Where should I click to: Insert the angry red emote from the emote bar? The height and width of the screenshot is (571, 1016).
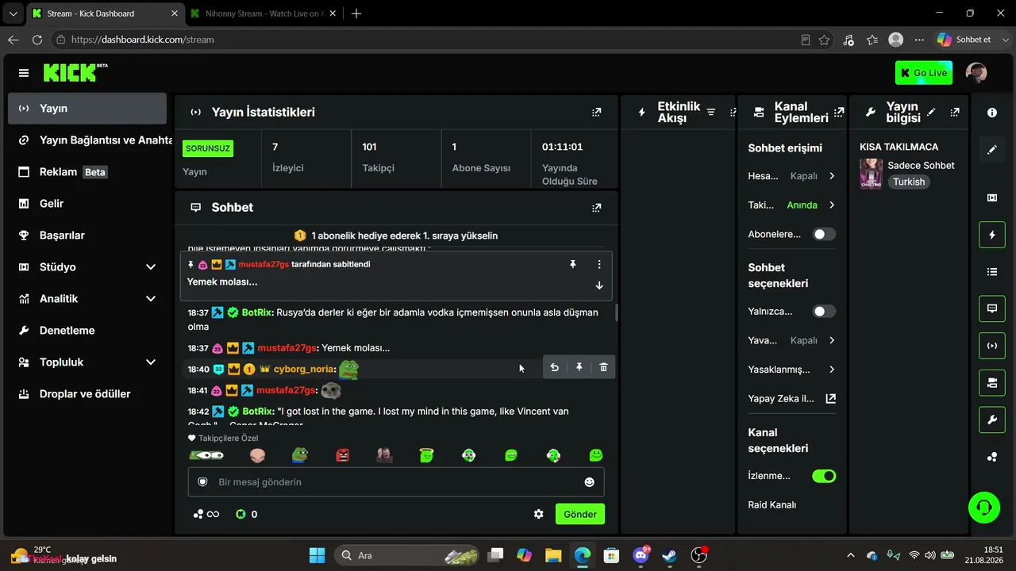coord(342,455)
